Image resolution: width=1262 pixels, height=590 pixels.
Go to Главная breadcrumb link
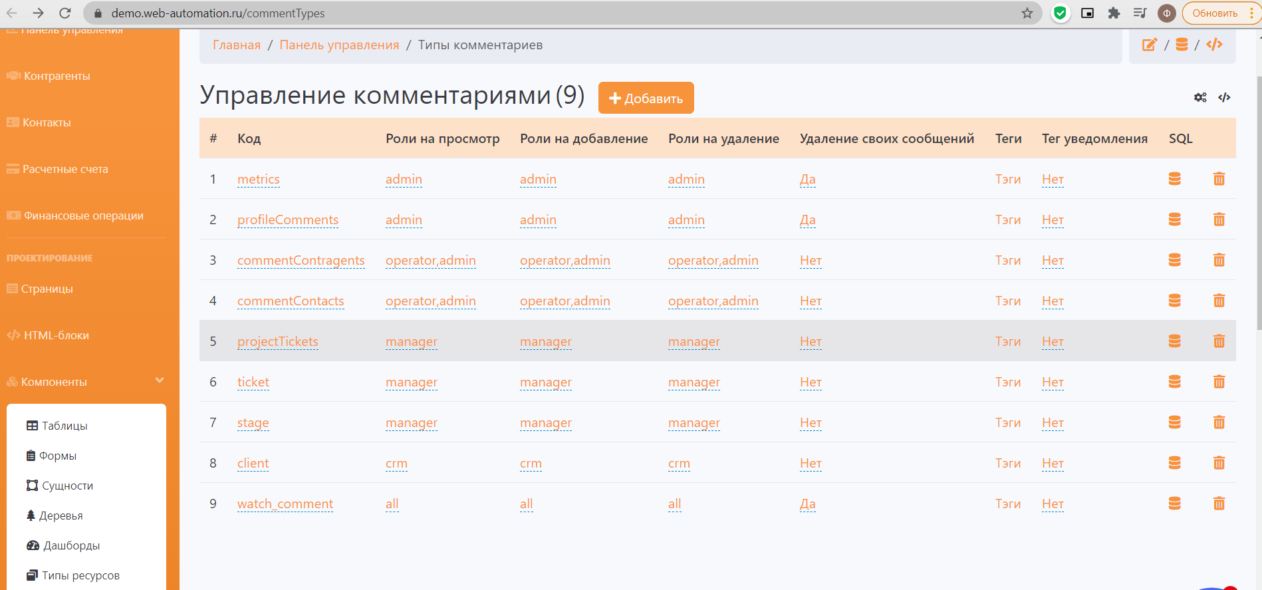[237, 45]
